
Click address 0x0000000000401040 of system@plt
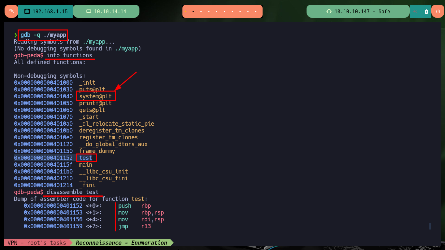coord(43,96)
